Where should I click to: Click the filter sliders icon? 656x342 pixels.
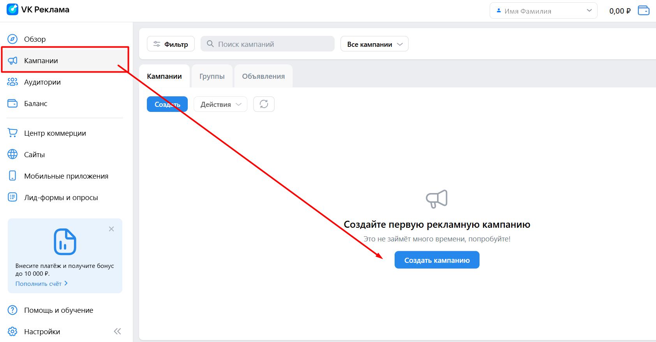[x=157, y=44]
